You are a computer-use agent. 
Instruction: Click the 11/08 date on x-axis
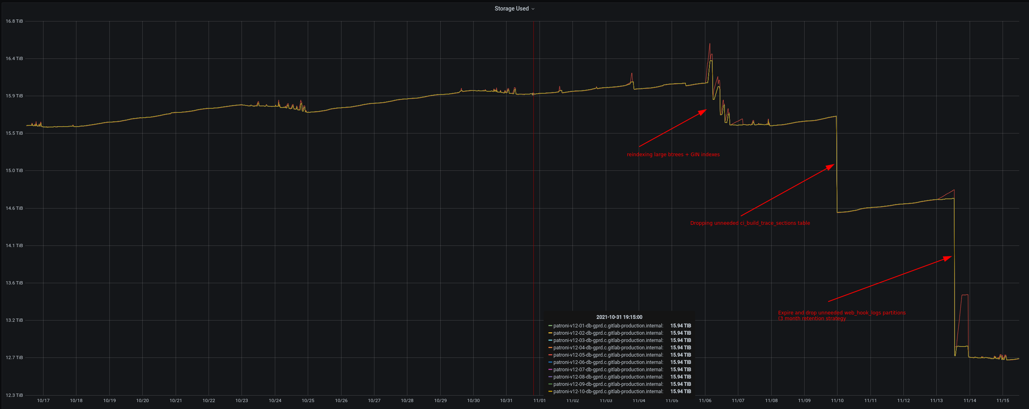pyautogui.click(x=771, y=400)
